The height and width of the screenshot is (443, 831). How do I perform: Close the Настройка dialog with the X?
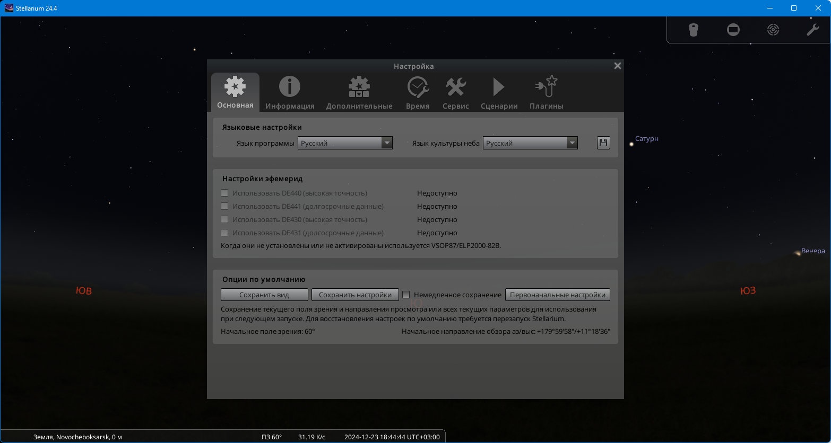click(x=617, y=66)
